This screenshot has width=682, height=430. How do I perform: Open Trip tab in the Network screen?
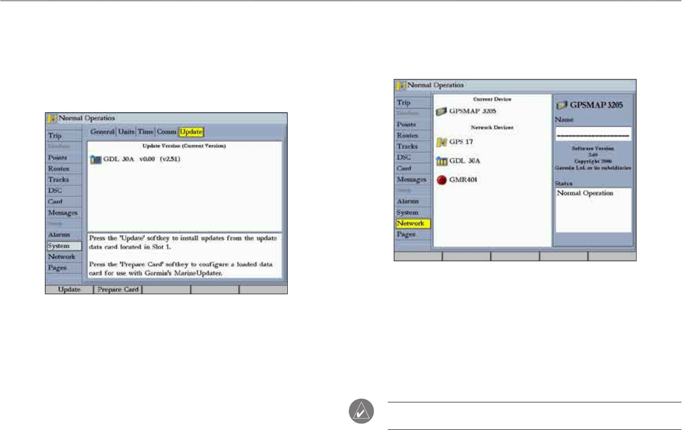pos(412,102)
